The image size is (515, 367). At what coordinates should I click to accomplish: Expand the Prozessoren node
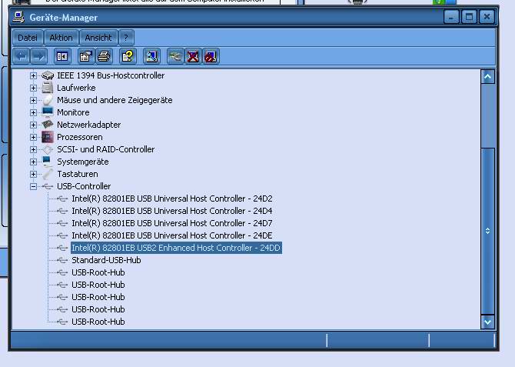click(33, 137)
